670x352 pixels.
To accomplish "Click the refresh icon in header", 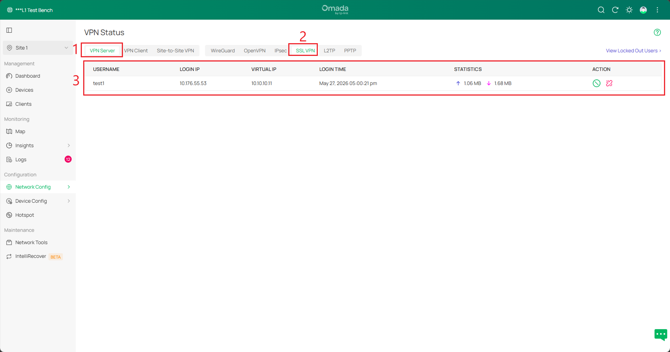I will pos(615,10).
